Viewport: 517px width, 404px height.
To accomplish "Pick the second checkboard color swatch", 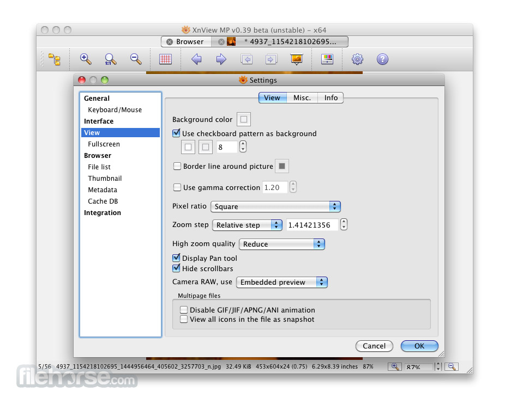I will (206, 147).
